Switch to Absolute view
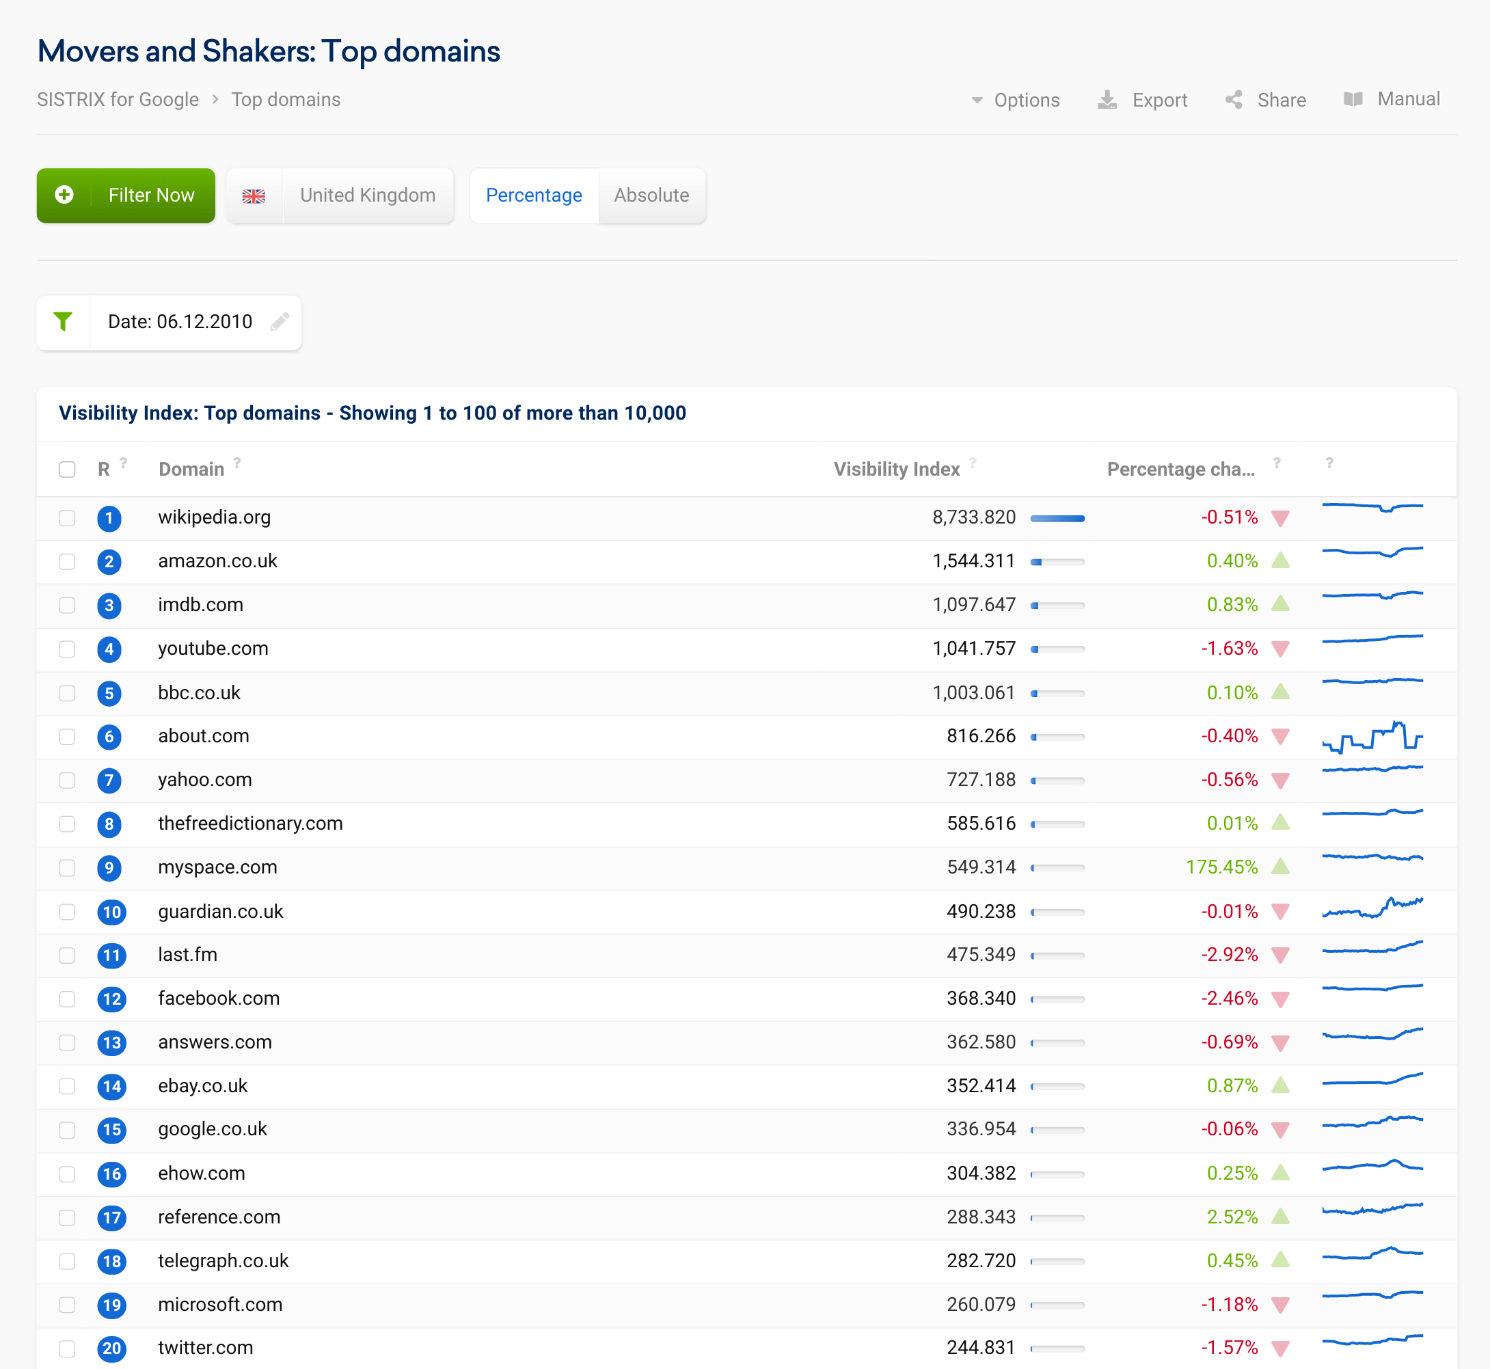The height and width of the screenshot is (1369, 1490). coord(651,195)
